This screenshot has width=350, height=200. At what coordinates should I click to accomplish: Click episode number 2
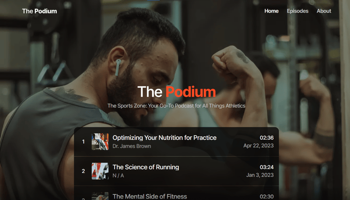(84, 171)
